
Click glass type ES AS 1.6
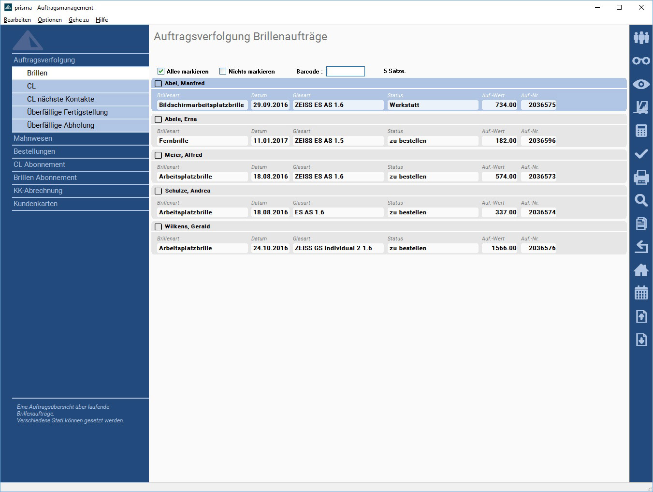pyautogui.click(x=338, y=212)
